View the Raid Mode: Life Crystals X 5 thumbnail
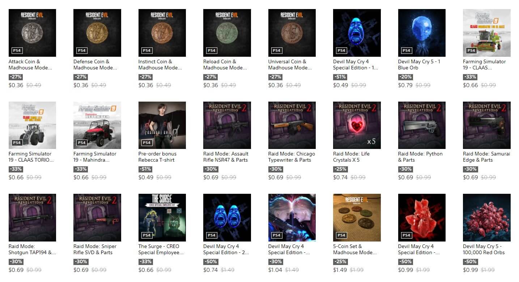The image size is (519, 282). [x=357, y=125]
